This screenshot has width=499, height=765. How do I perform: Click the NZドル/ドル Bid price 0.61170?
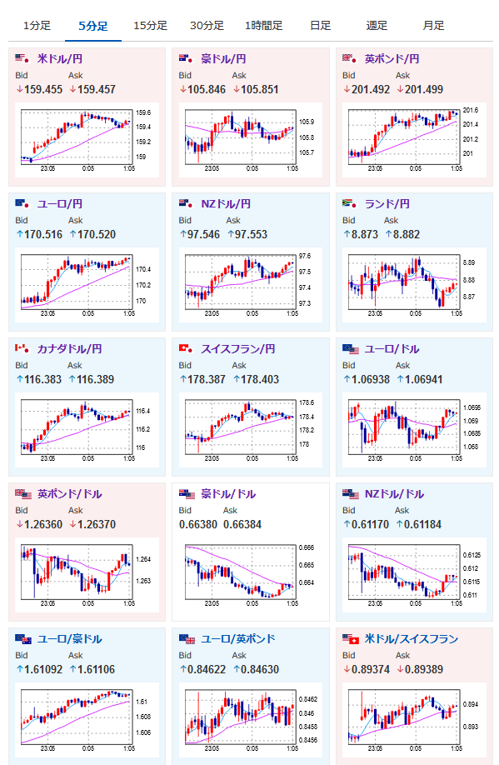[370, 524]
